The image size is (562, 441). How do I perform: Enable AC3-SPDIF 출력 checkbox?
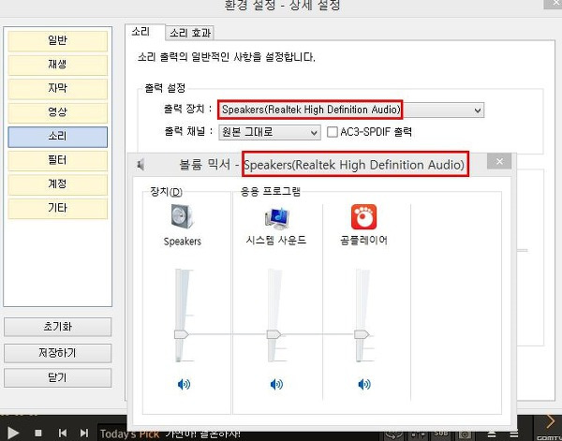(x=333, y=132)
